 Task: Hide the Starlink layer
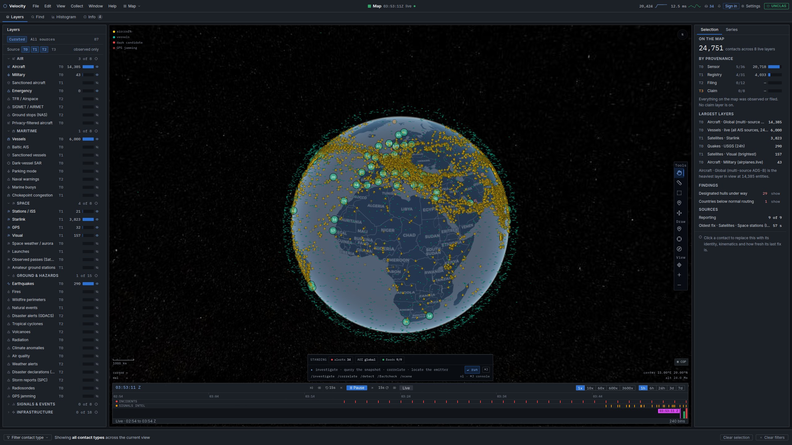(x=97, y=219)
